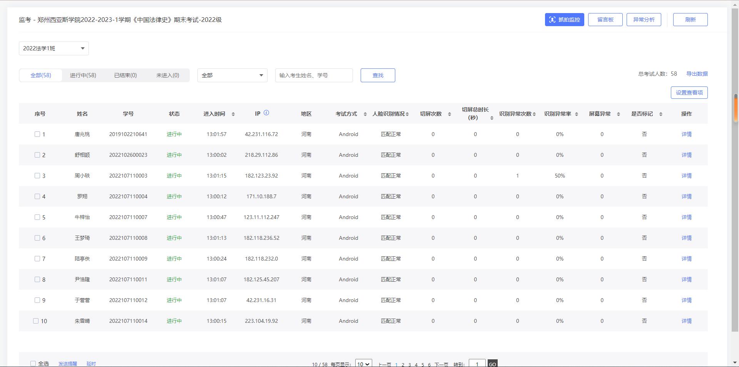Viewport: 739px width, 367px height.
Task: Open 详情 for 朱雪晴
Action: click(687, 321)
